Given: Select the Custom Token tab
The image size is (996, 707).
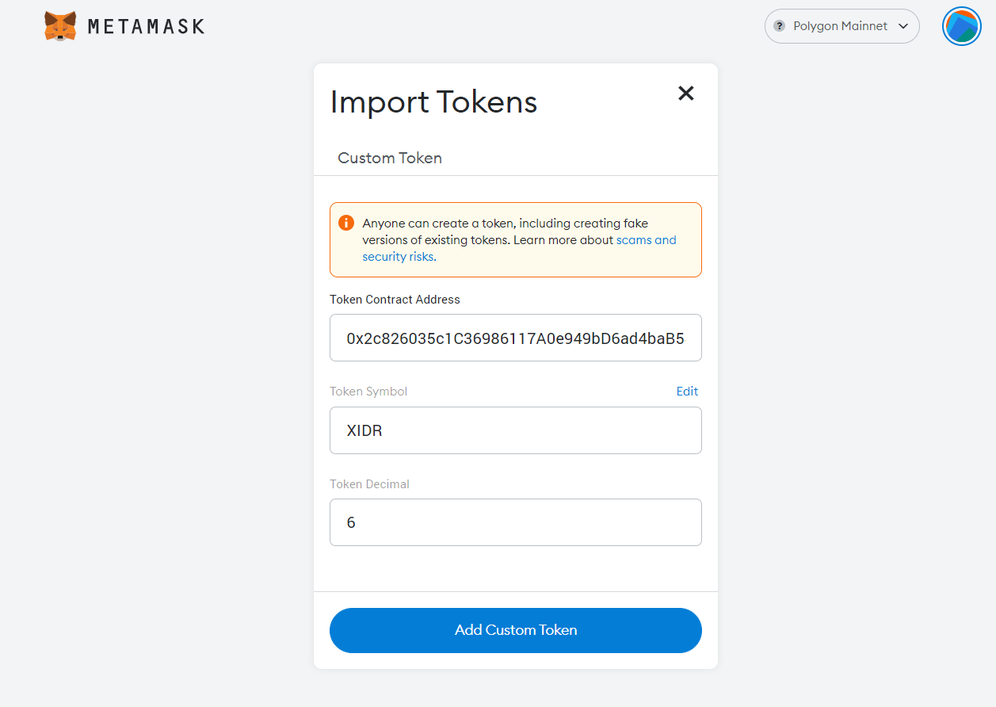Looking at the screenshot, I should coord(390,158).
